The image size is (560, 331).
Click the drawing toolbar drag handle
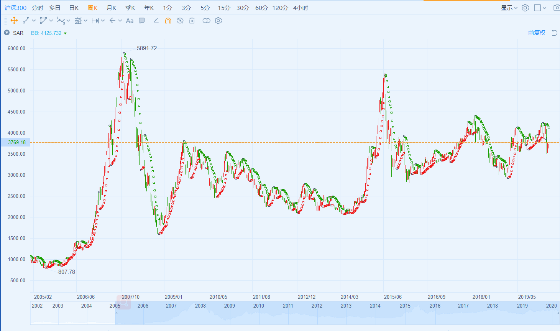click(5, 21)
